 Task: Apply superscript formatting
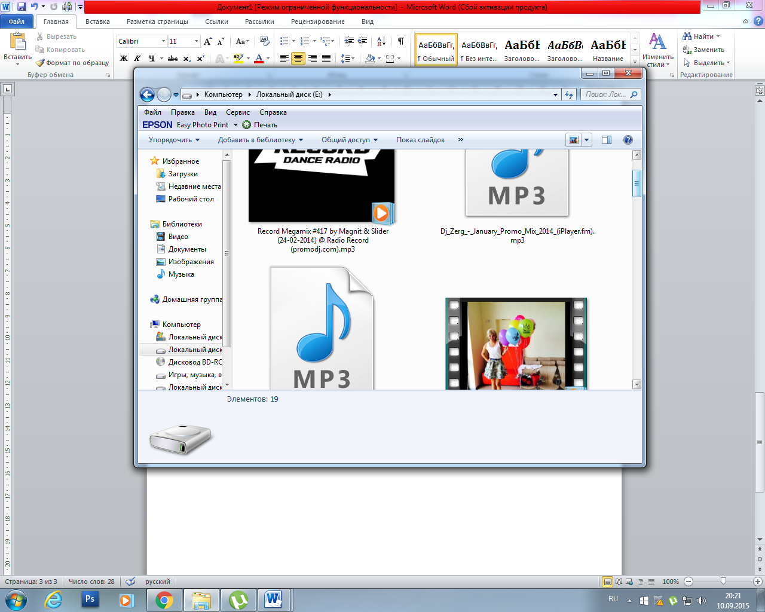pyautogui.click(x=201, y=59)
